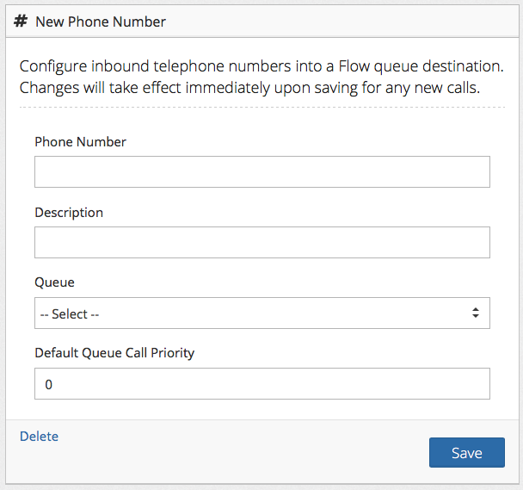
Task: Click the "-- Select --" placeholder text
Action: coord(70,314)
